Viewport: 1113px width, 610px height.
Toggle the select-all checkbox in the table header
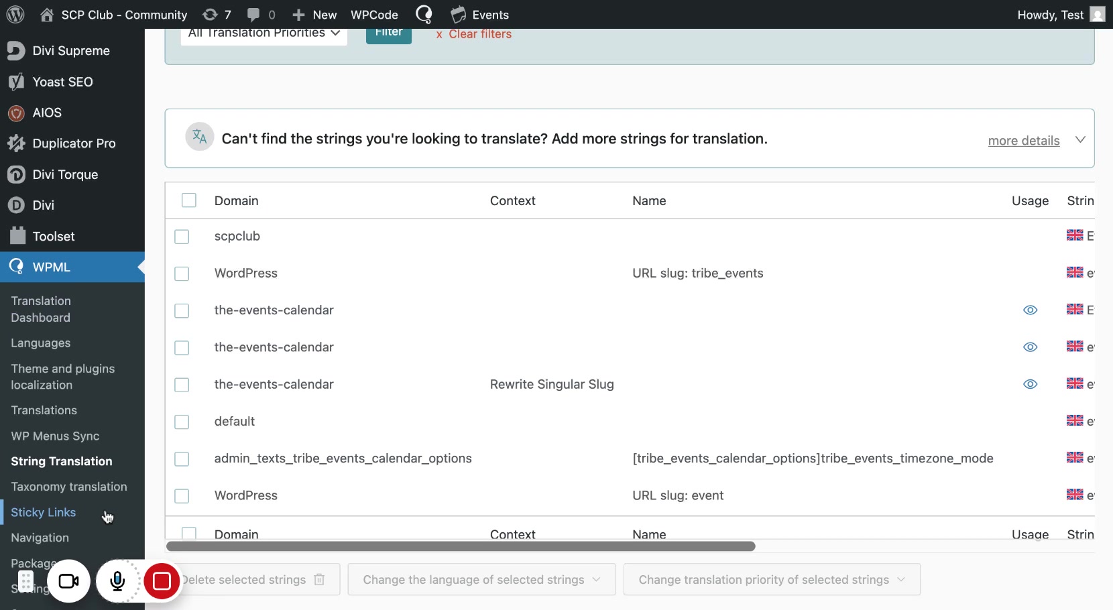click(x=189, y=200)
